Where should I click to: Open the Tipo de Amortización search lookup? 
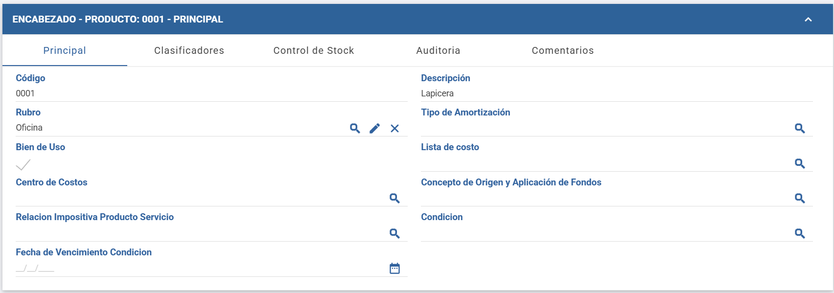tap(800, 128)
